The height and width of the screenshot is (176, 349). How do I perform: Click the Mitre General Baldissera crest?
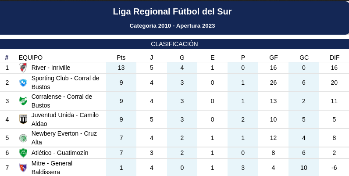[23, 168]
